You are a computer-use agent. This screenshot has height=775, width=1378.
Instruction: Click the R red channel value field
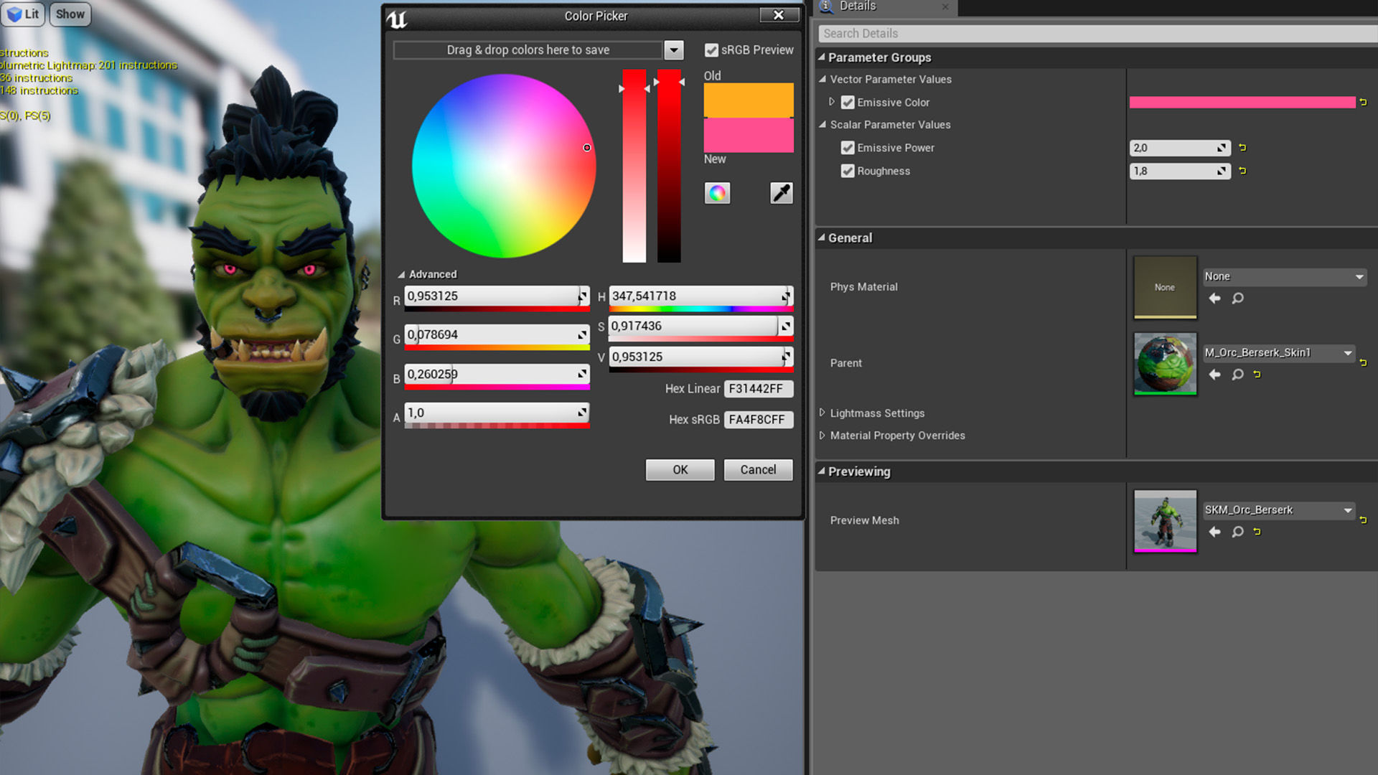coord(497,296)
